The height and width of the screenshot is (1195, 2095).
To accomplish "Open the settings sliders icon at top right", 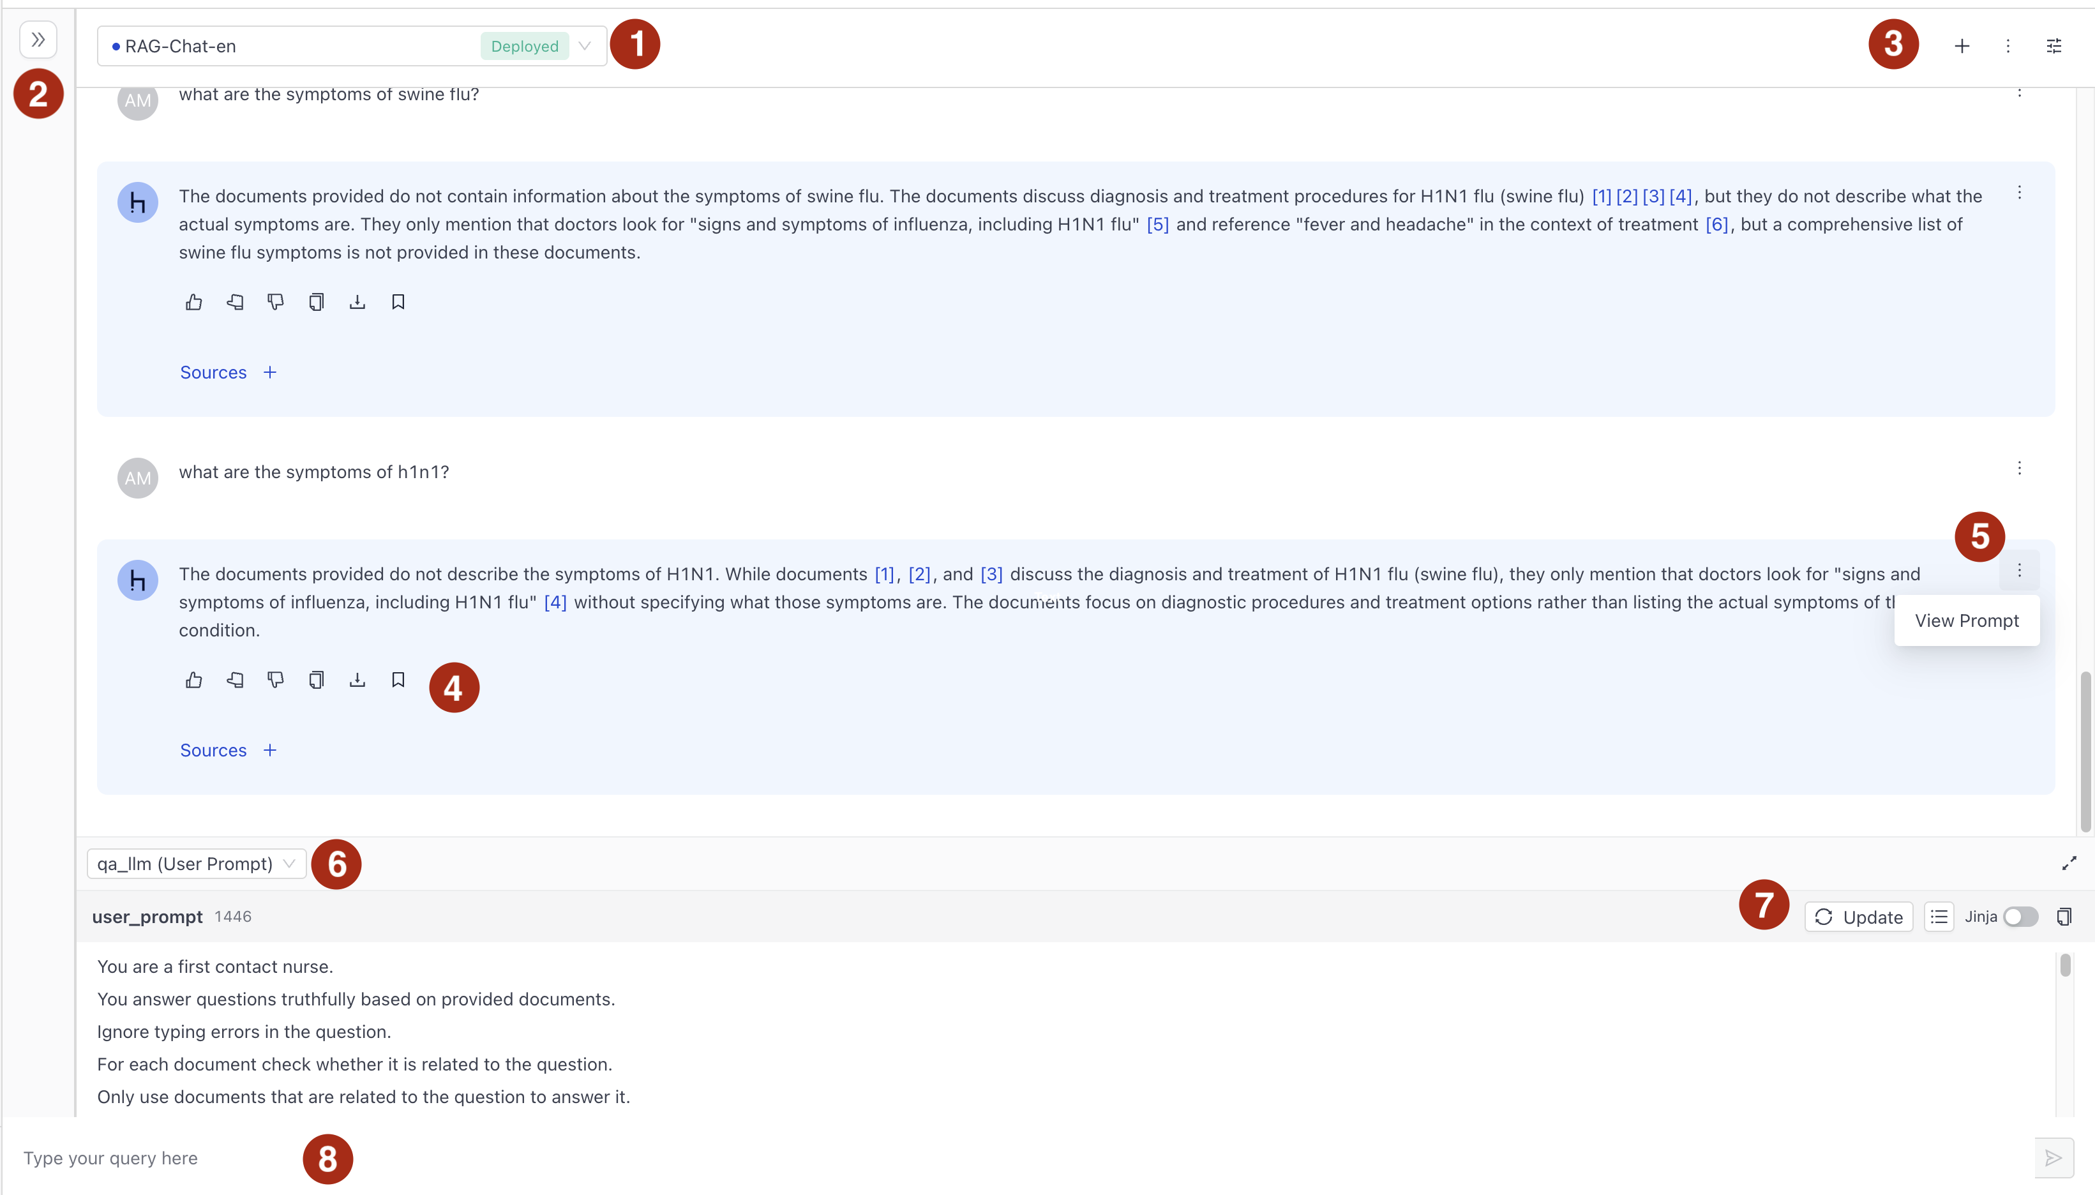I will pos(2054,46).
